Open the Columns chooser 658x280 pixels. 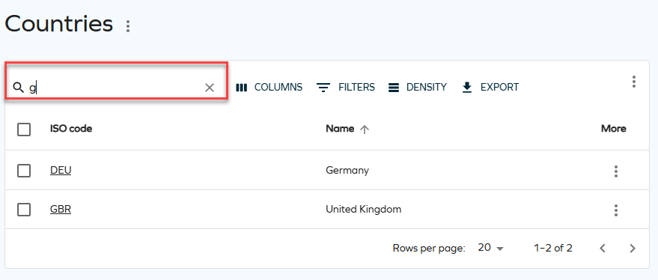(269, 88)
